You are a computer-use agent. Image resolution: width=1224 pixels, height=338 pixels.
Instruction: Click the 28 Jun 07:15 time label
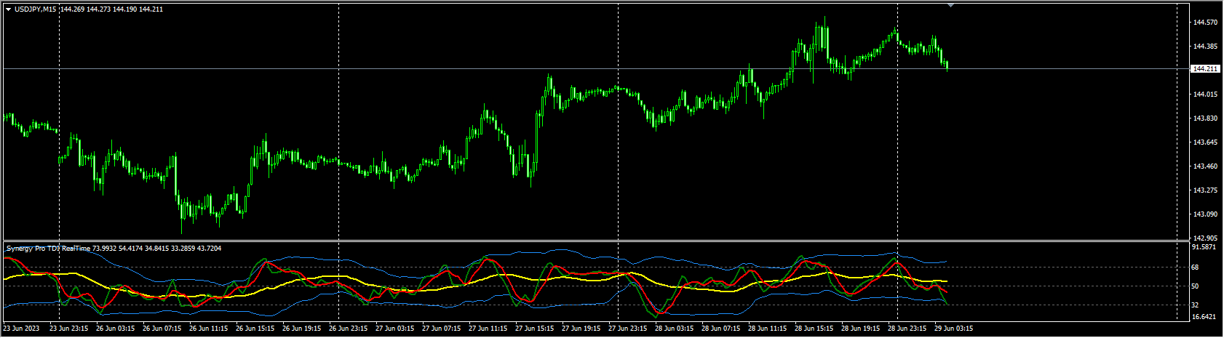point(720,329)
